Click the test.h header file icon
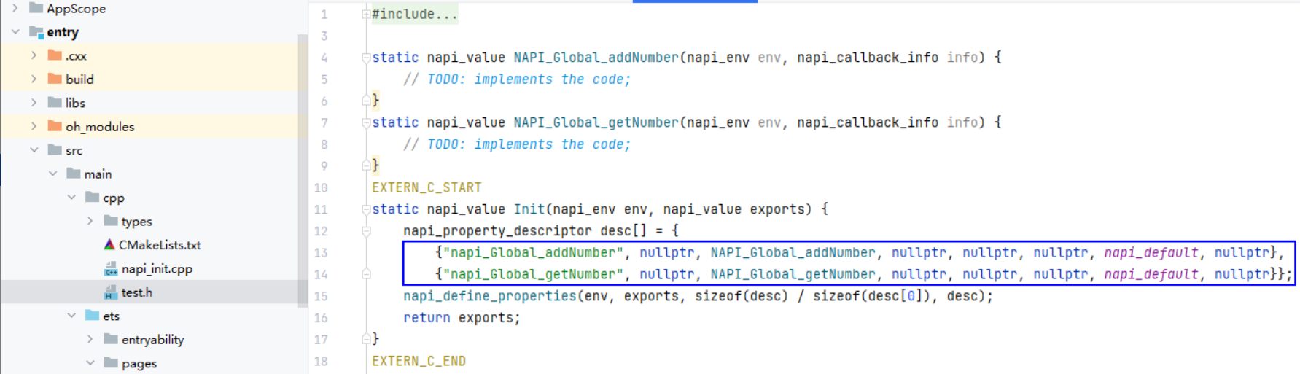 [111, 292]
